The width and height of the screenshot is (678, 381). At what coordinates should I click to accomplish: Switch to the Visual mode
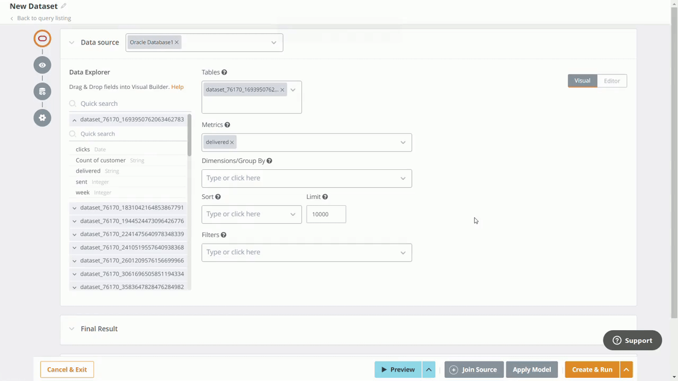coord(582,81)
